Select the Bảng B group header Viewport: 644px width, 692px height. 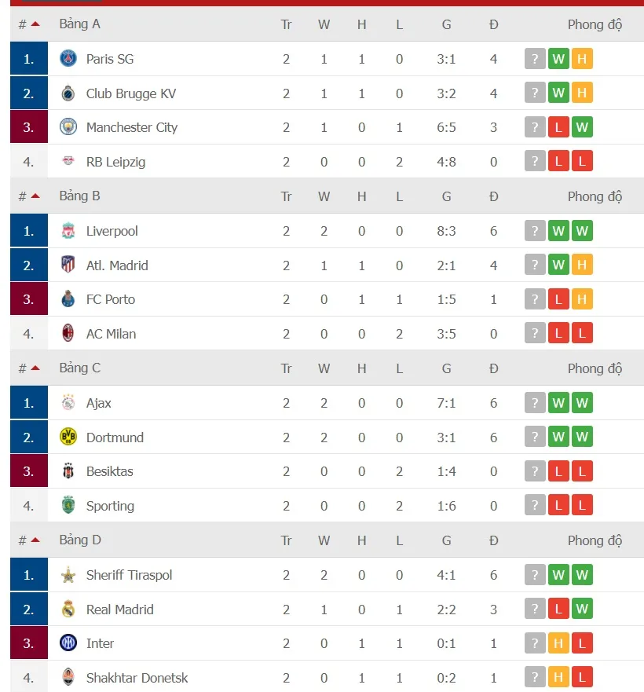[x=79, y=195]
